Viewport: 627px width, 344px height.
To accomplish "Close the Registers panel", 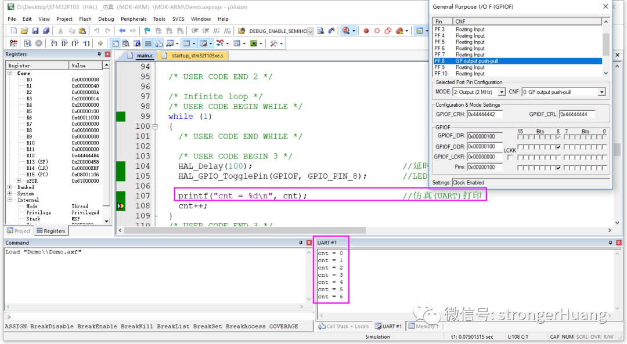I will [x=107, y=54].
